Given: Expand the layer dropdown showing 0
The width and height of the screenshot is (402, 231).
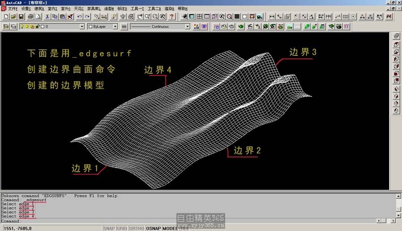Looking at the screenshot, I should (x=82, y=27).
